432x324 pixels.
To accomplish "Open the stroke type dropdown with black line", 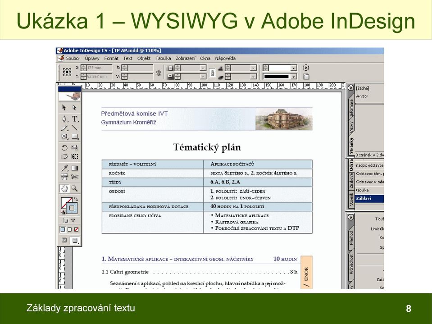I will pos(294,77).
